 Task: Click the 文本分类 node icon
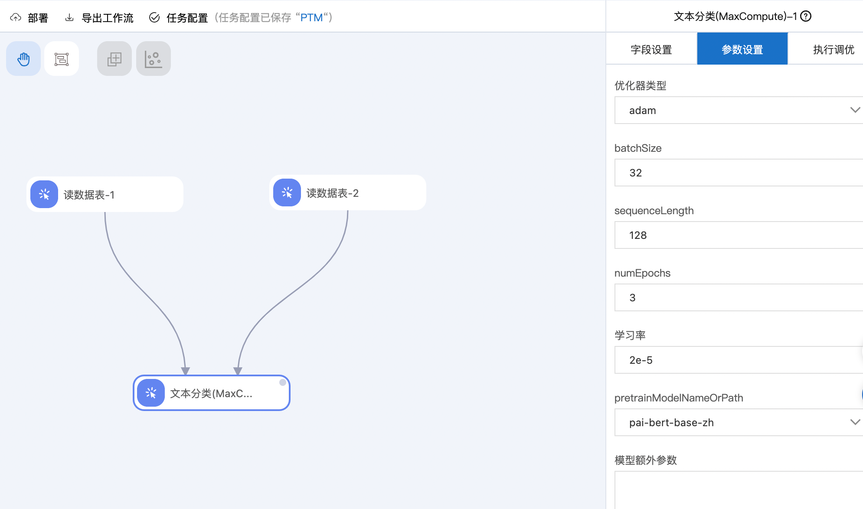point(151,393)
